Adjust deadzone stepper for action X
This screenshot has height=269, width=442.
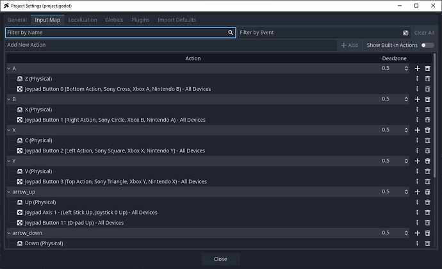[x=405, y=130]
